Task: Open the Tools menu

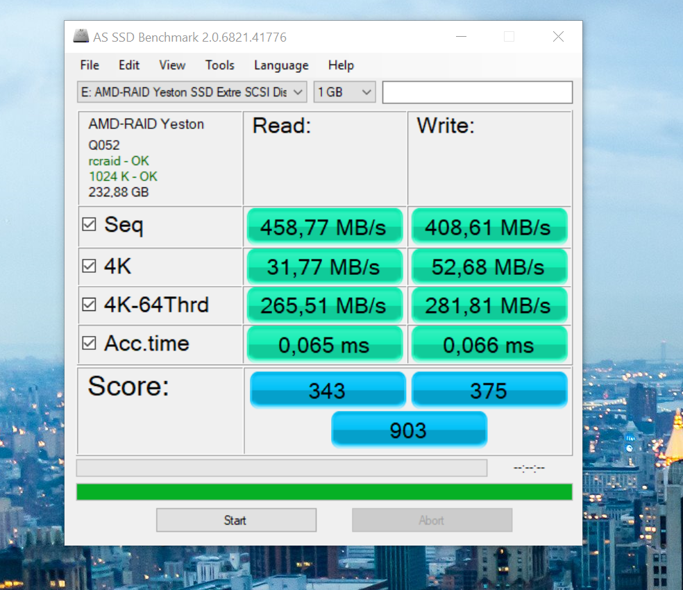Action: coord(219,65)
